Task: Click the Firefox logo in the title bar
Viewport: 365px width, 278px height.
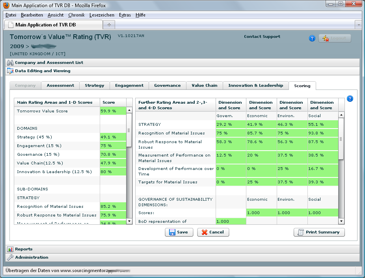Action: (6, 6)
